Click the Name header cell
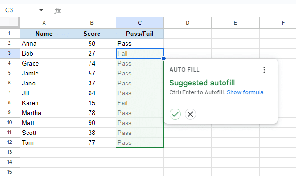 pos(44,34)
